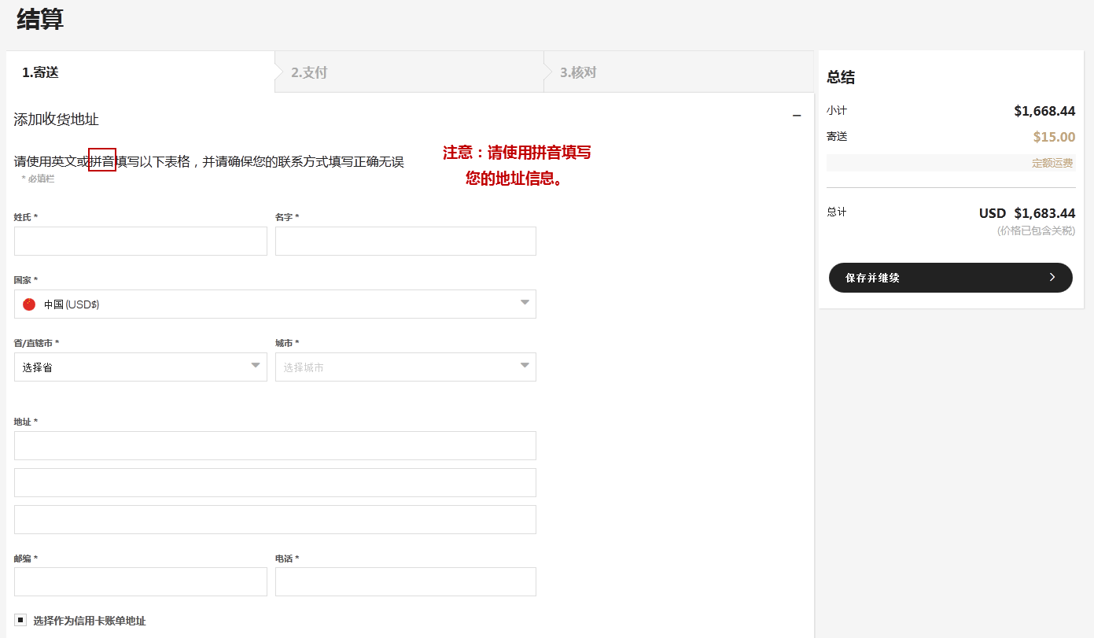
Task: Focus the 邮编 postal code field
Action: pos(141,581)
